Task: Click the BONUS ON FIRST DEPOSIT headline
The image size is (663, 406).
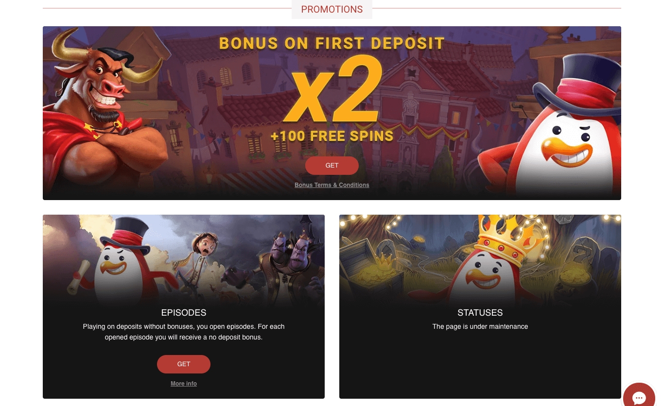Action: pos(332,43)
